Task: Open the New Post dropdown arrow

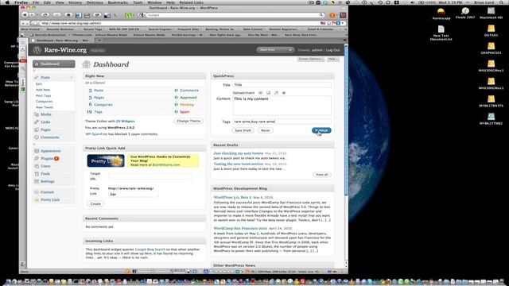Action: (x=289, y=50)
